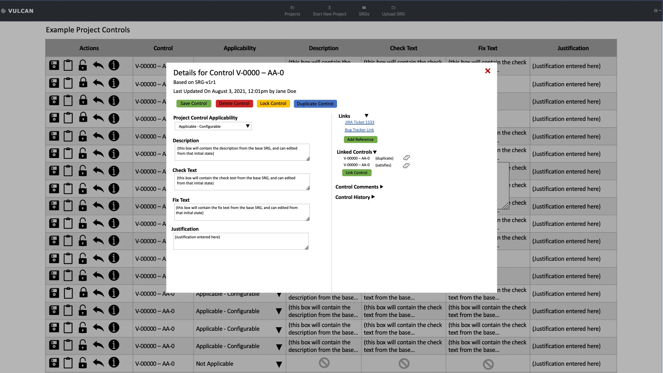This screenshot has width=663, height=373.
Task: Open the SRGs menu item
Action: click(364, 10)
